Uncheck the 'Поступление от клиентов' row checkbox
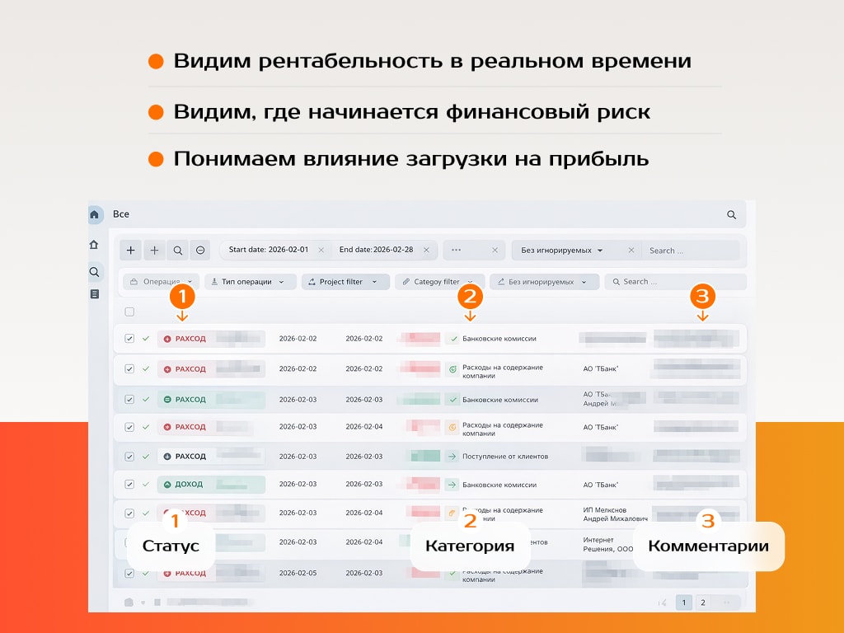 click(129, 457)
